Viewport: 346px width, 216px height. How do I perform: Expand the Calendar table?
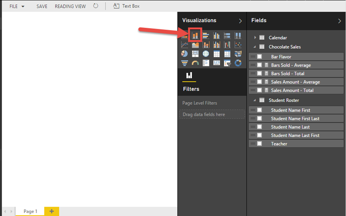point(255,38)
